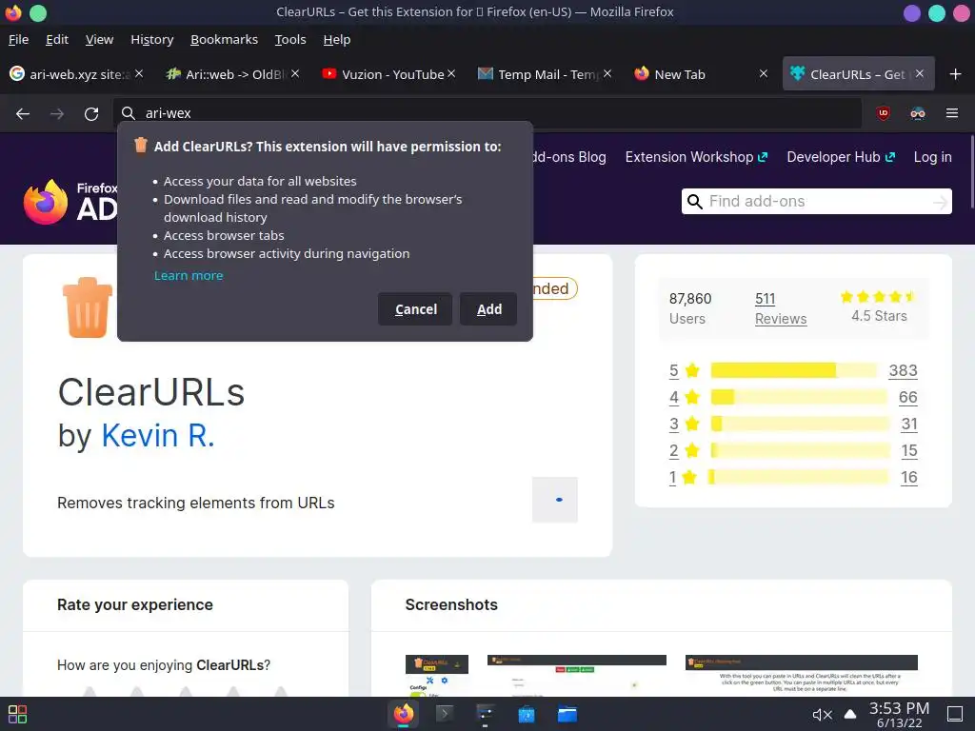Click Log in
The width and height of the screenshot is (975, 731).
pyautogui.click(x=932, y=157)
